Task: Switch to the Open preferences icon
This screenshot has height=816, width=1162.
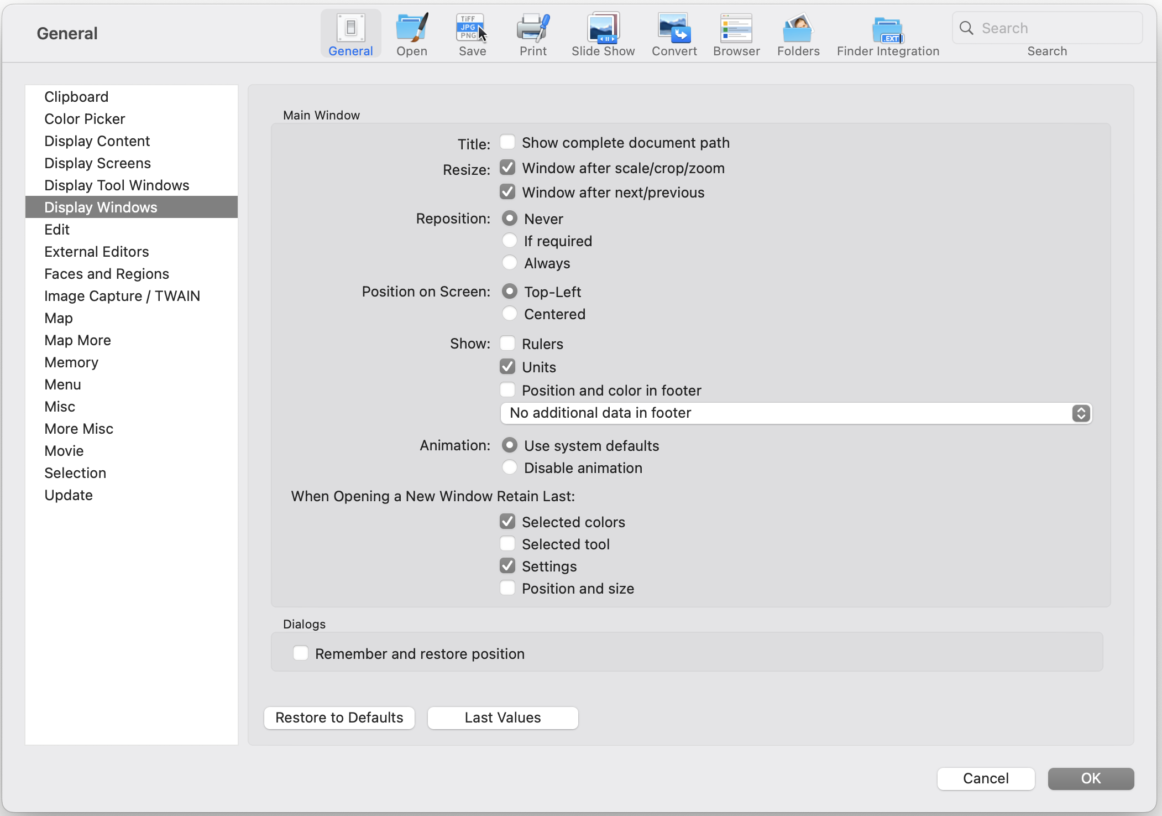Action: (x=412, y=34)
